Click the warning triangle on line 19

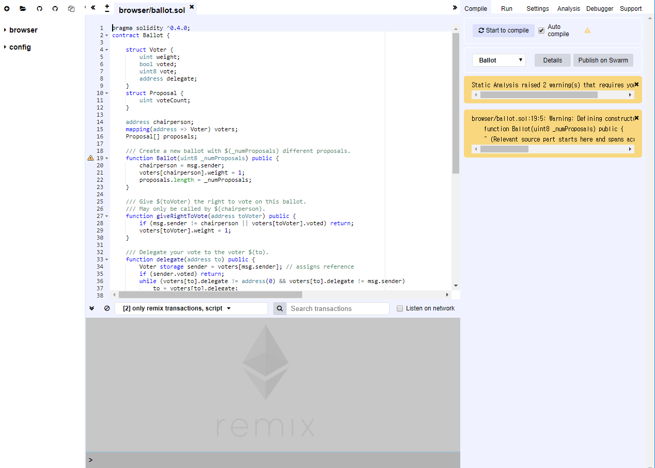point(90,158)
